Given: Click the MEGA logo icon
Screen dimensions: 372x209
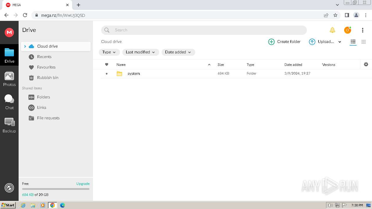Looking at the screenshot, I should click(9, 32).
